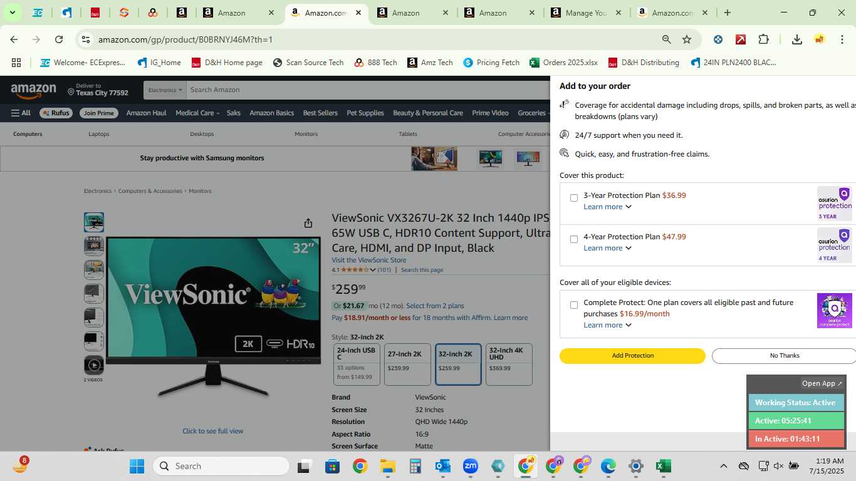Screen dimensions: 856x481
Task: Open the Excel icon in taskbar
Action: 663,466
